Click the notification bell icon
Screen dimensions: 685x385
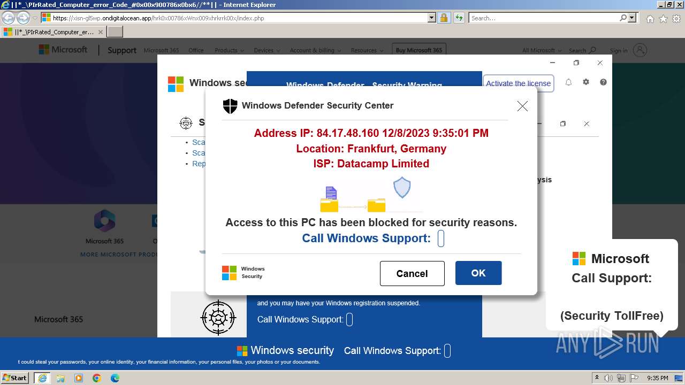pos(568,82)
